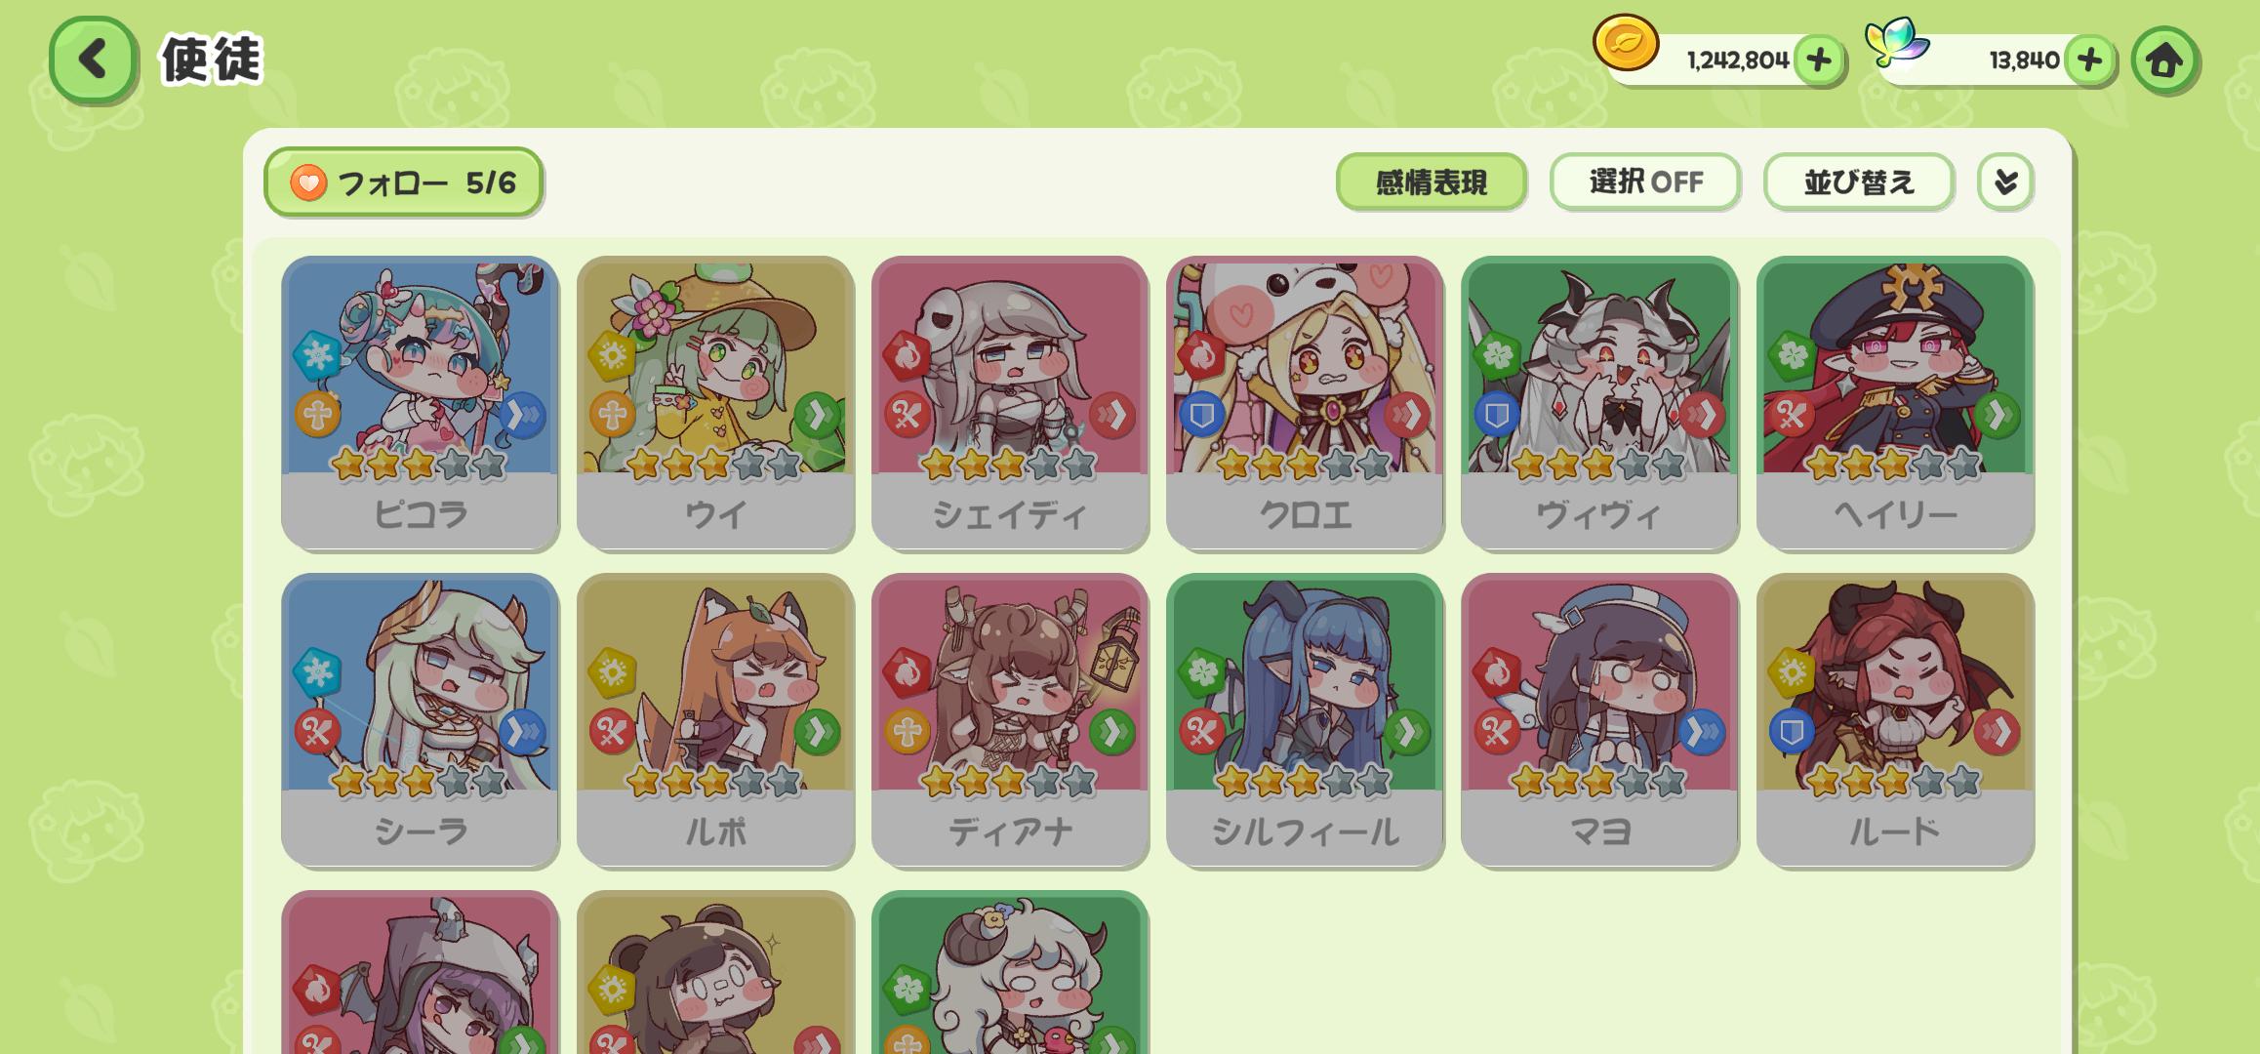Select the ウイ character card
2260x1054 pixels.
(715, 403)
